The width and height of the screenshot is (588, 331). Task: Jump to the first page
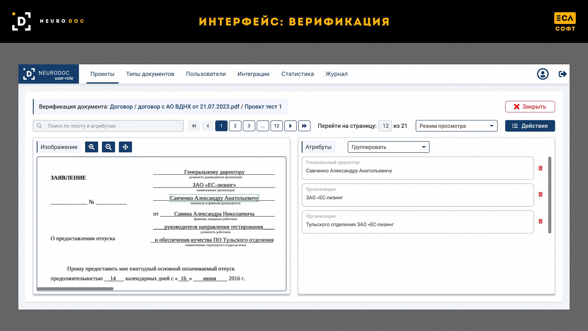tap(194, 126)
